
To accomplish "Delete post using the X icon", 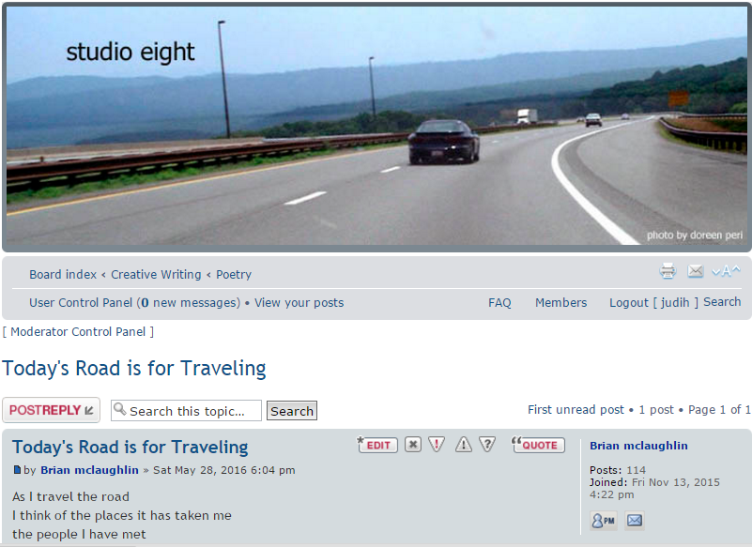I will click(x=412, y=445).
